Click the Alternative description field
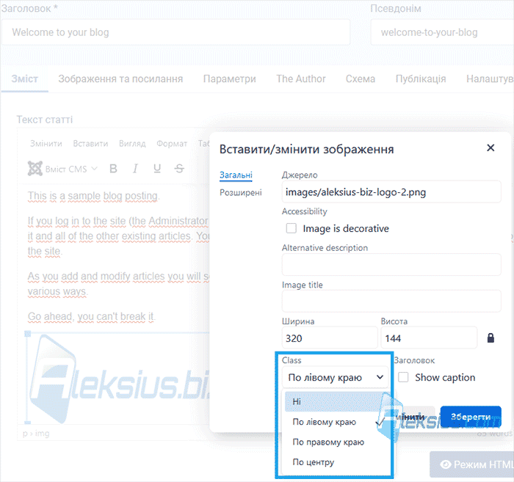 pyautogui.click(x=391, y=265)
